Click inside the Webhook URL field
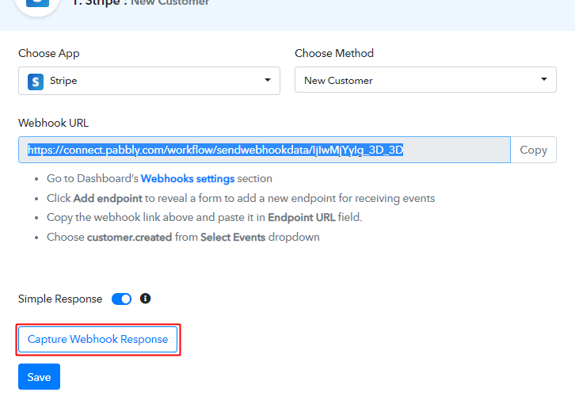Image resolution: width=575 pixels, height=396 pixels. [265, 150]
